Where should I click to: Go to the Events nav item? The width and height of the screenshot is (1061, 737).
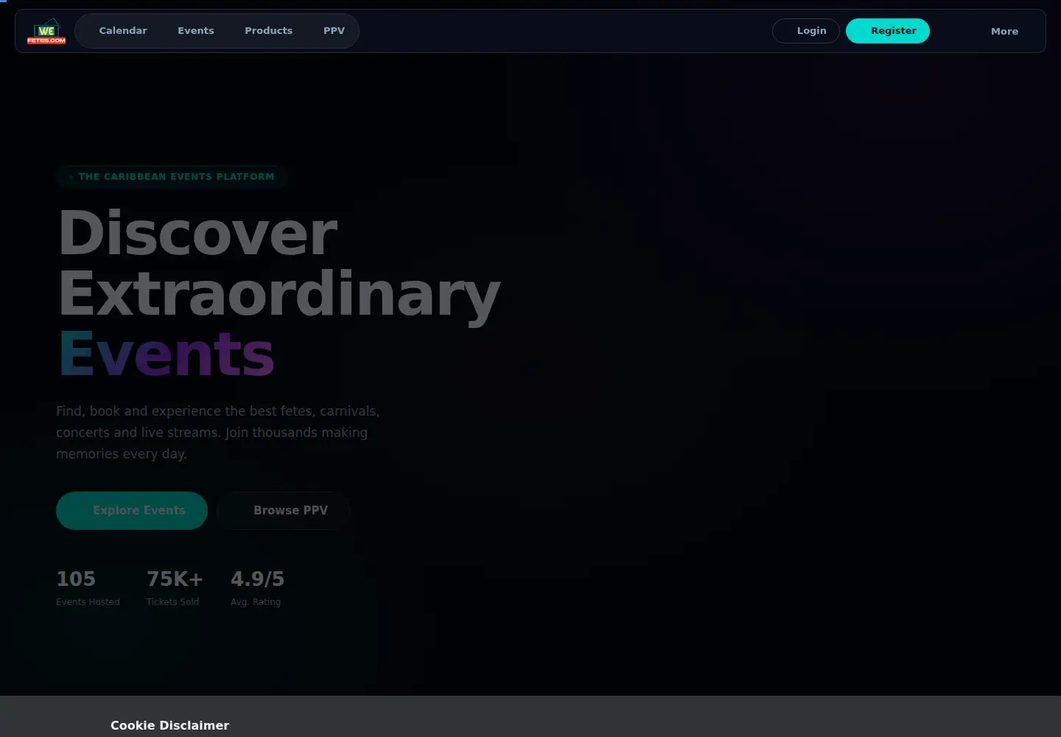[196, 31]
